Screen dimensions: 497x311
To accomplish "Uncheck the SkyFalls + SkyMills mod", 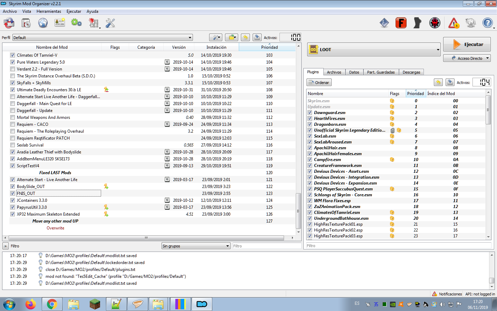I will [12, 83].
